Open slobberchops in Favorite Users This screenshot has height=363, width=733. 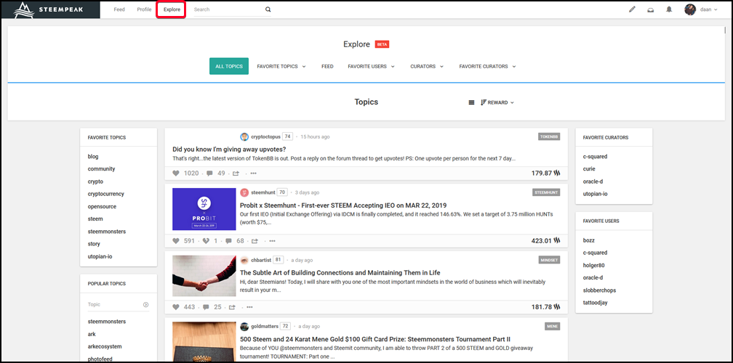coord(599,290)
